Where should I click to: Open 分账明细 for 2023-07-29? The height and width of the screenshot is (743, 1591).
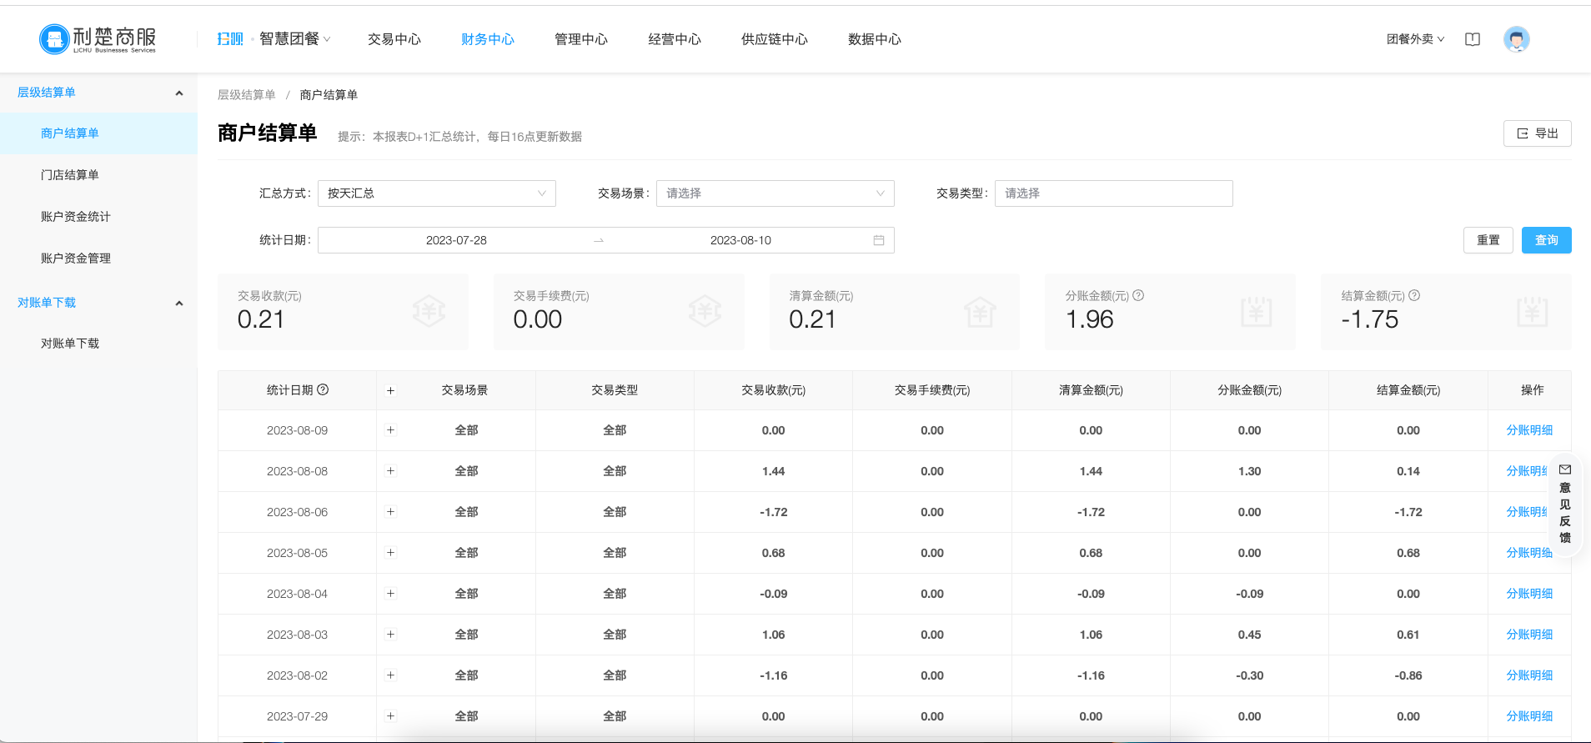[1528, 716]
